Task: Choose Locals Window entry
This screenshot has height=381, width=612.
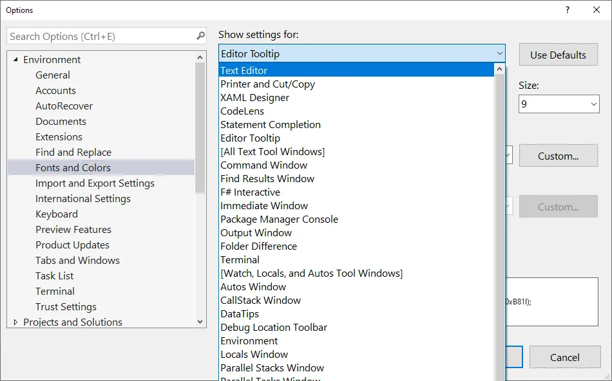Action: pos(356,355)
